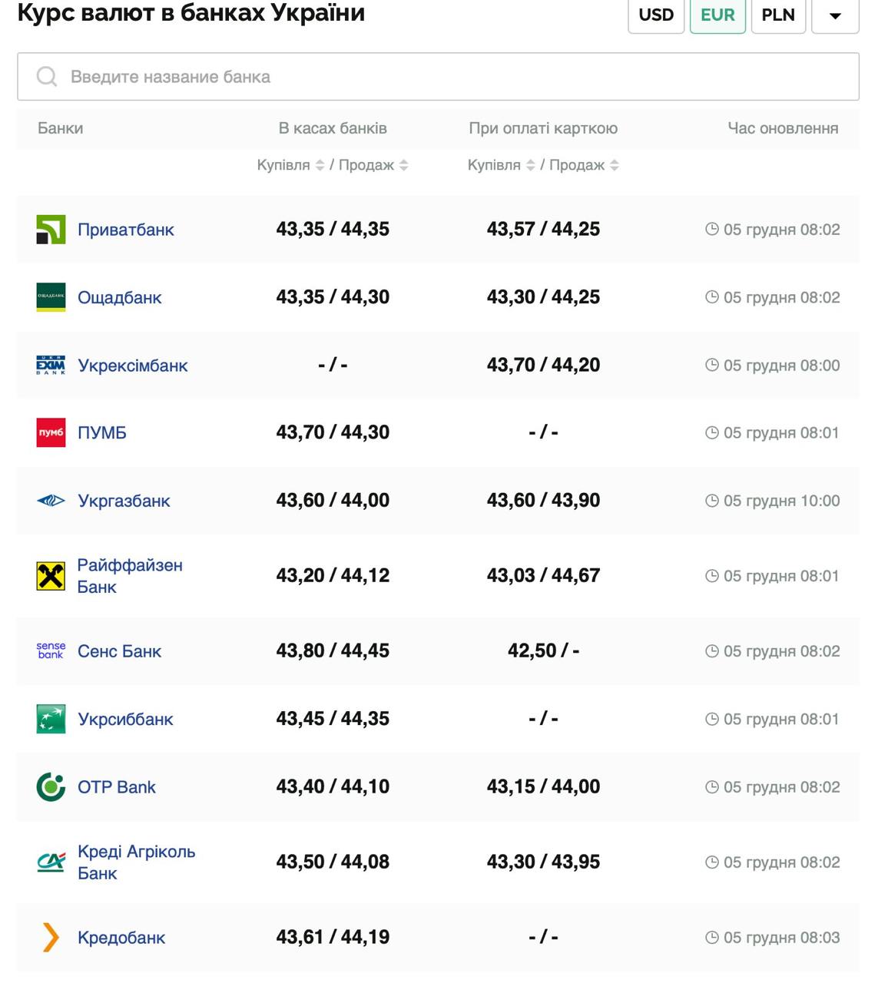Click the Ukreximbank EXIM logo
Image resolution: width=878 pixels, height=983 pixels.
[x=51, y=366]
